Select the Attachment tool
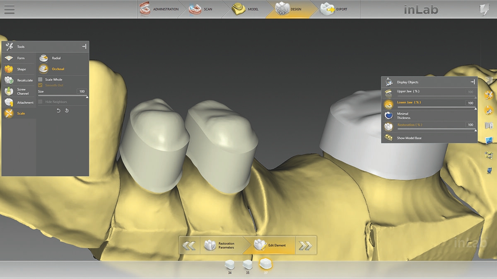Viewport: 497px width, 279px height. 19,103
